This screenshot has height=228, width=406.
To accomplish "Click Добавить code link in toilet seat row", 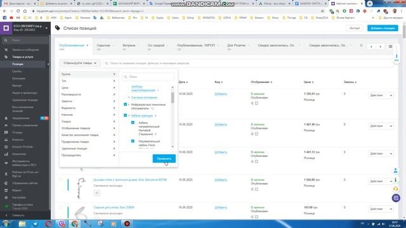I will coord(221,207).
